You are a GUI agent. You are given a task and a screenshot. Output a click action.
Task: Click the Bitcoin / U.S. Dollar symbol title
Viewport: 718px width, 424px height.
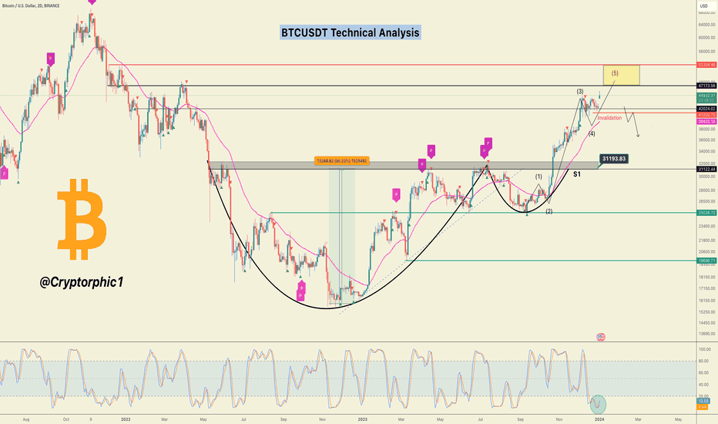click(30, 6)
